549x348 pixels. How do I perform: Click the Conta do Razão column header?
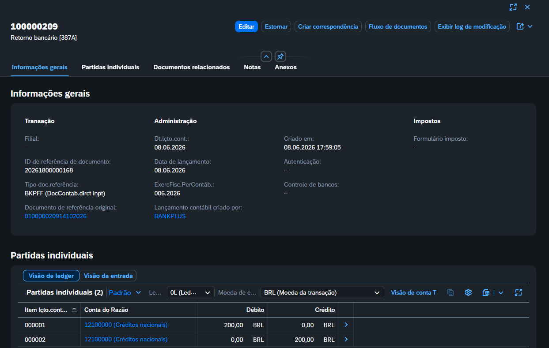139,310
